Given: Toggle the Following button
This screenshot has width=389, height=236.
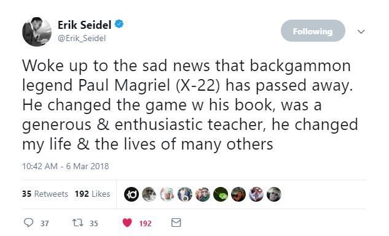Looking at the screenshot, I should tap(313, 31).
